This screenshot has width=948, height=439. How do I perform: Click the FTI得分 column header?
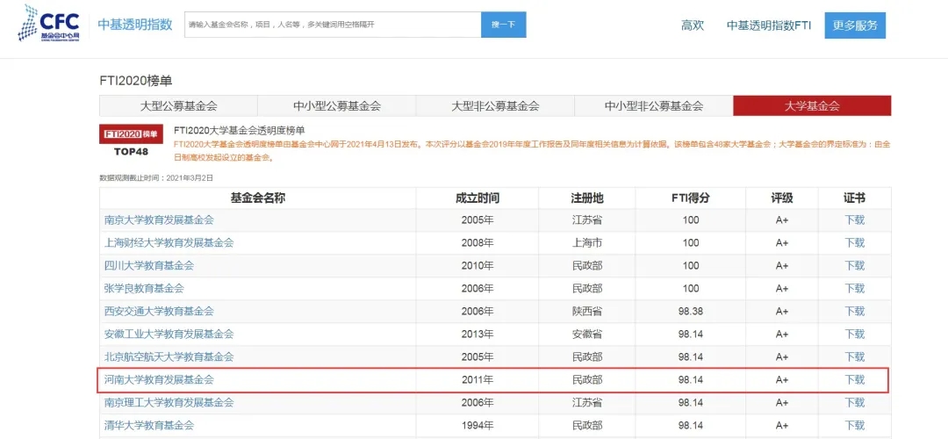click(x=691, y=198)
